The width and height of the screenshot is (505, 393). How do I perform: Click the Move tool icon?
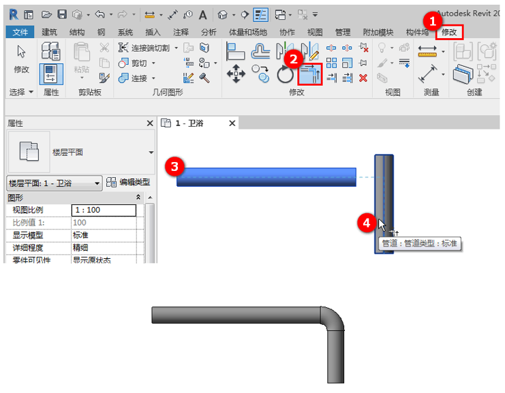tap(236, 74)
